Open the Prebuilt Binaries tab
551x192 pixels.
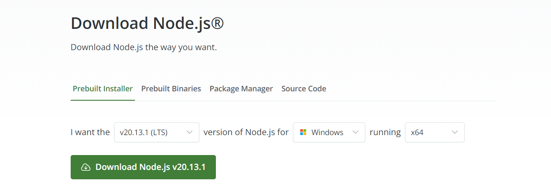(x=171, y=89)
